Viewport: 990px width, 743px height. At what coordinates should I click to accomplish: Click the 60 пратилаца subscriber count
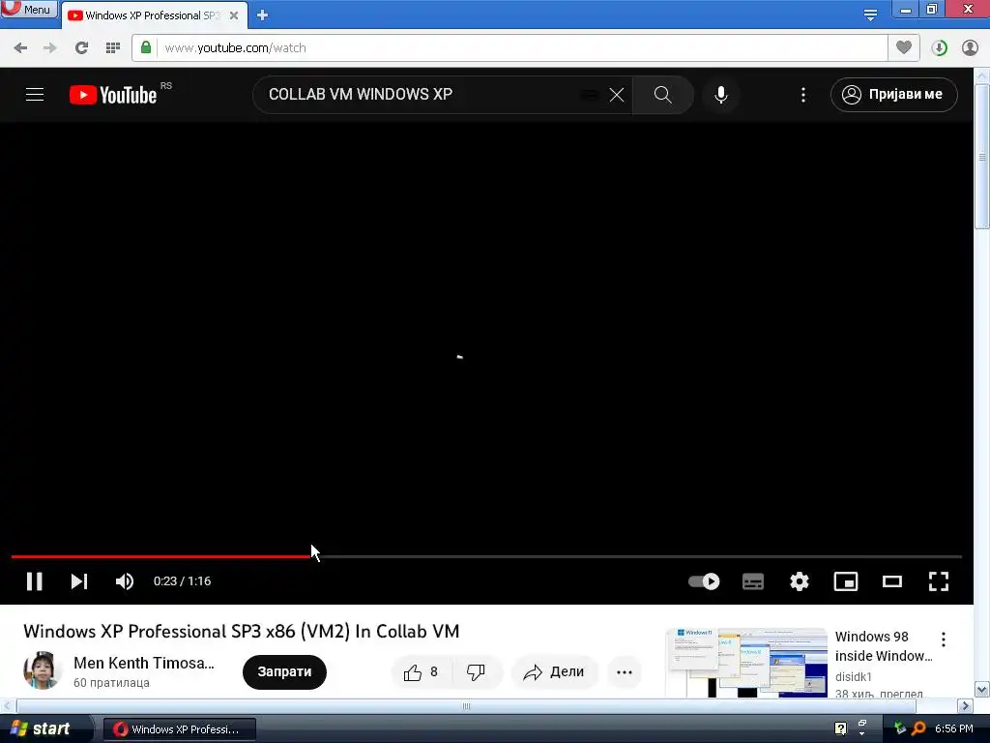pyautogui.click(x=112, y=683)
